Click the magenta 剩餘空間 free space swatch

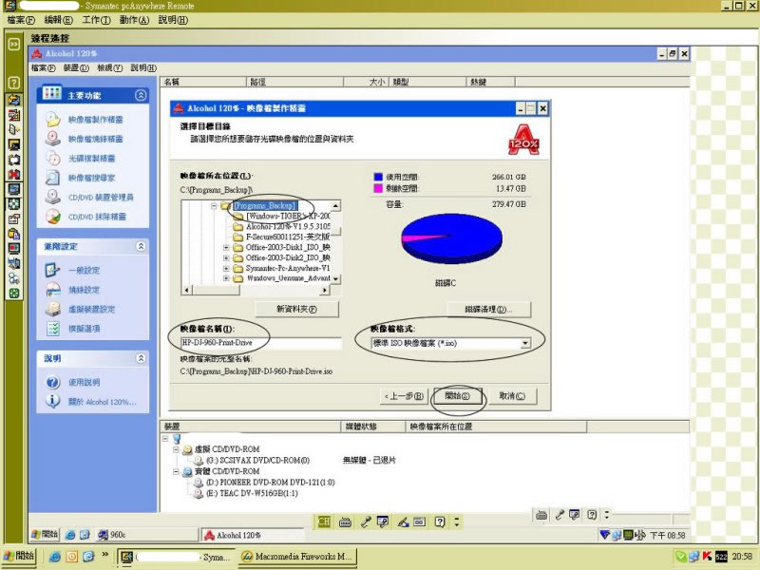[x=378, y=188]
